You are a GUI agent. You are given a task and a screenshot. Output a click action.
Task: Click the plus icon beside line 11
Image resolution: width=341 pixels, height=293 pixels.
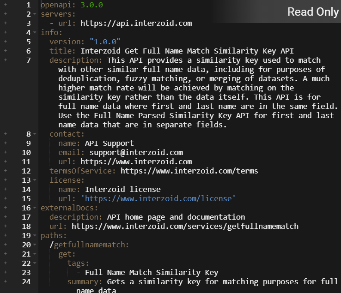(6, 161)
